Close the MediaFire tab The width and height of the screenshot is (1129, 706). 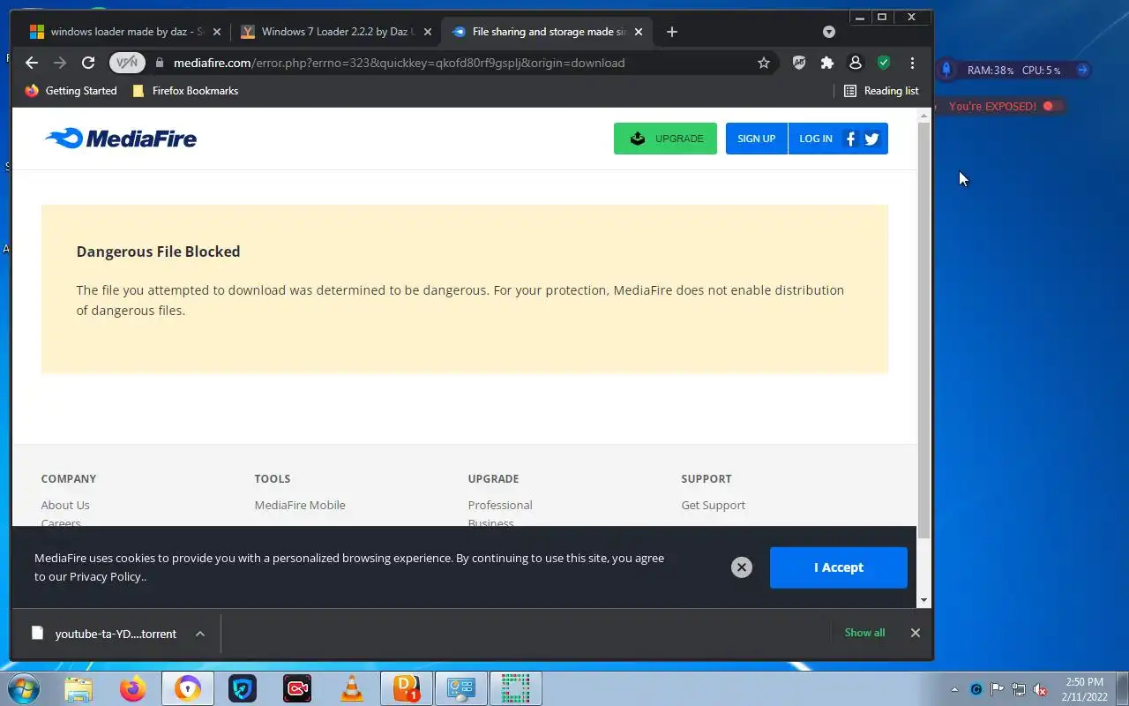pos(639,32)
